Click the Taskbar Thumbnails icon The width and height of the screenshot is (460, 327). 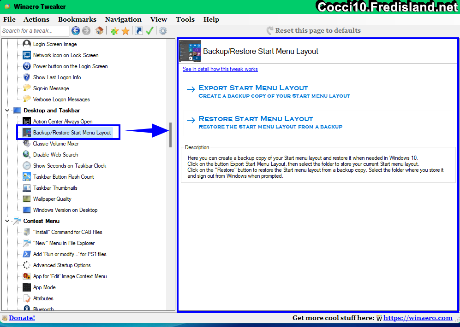pos(27,187)
